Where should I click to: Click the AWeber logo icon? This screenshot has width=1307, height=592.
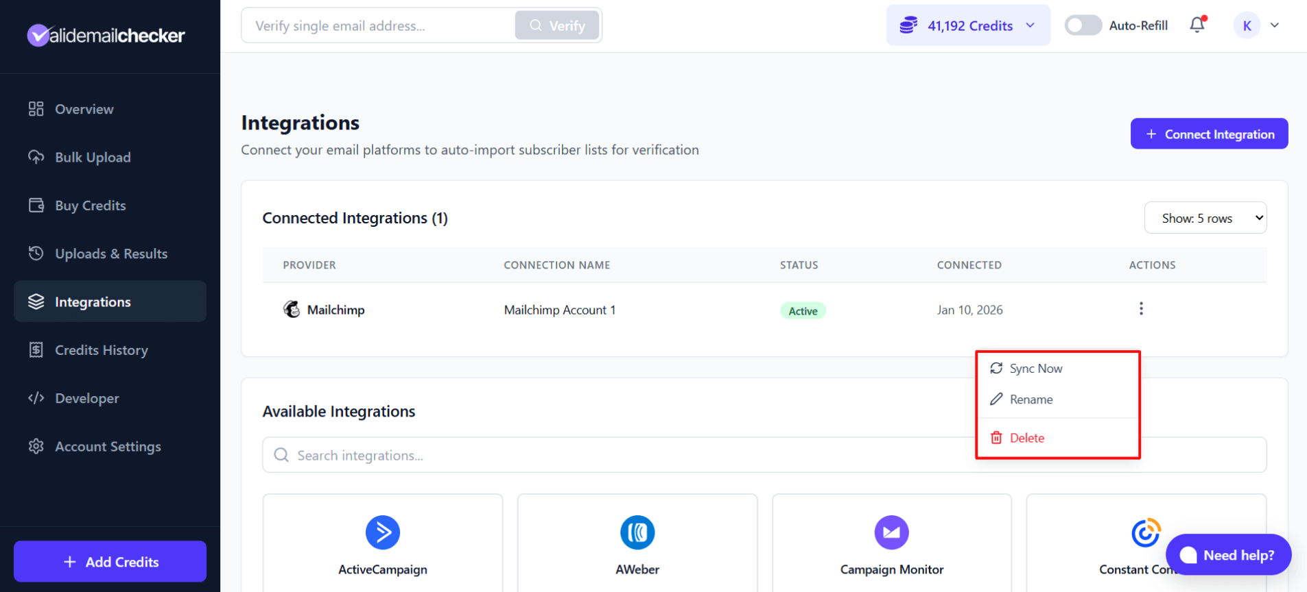tap(637, 532)
